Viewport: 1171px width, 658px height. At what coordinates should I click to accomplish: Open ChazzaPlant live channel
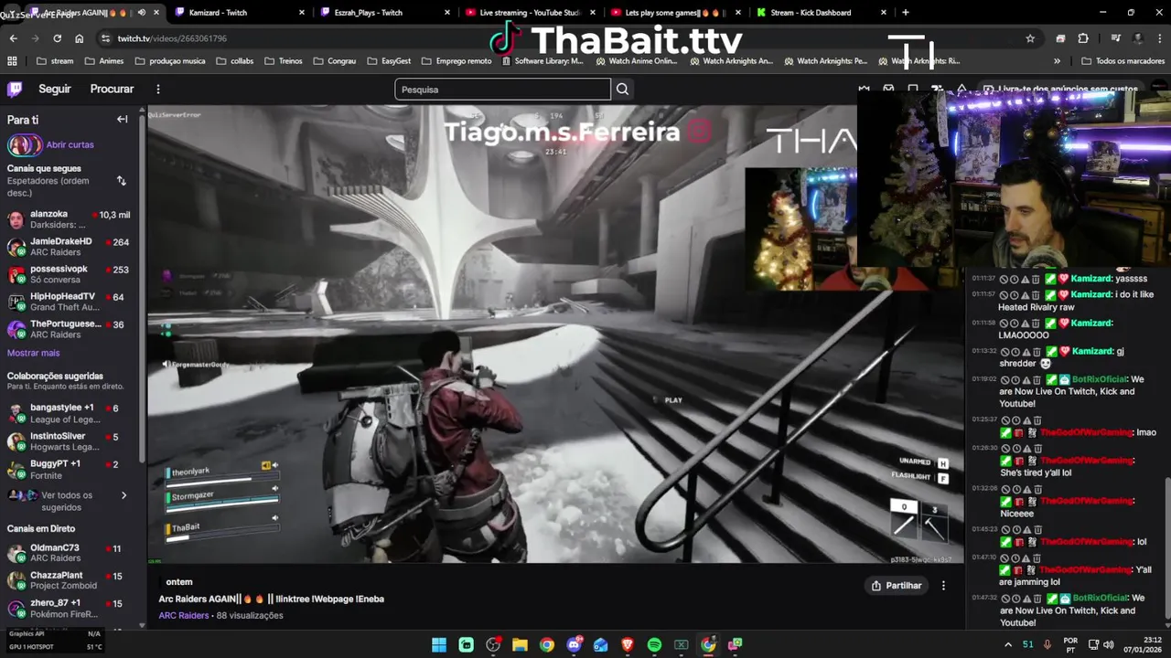pos(71,580)
